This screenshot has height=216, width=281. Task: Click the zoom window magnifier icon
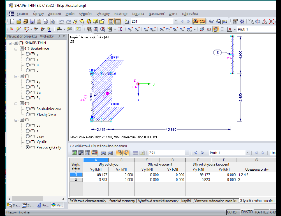pos(96,29)
